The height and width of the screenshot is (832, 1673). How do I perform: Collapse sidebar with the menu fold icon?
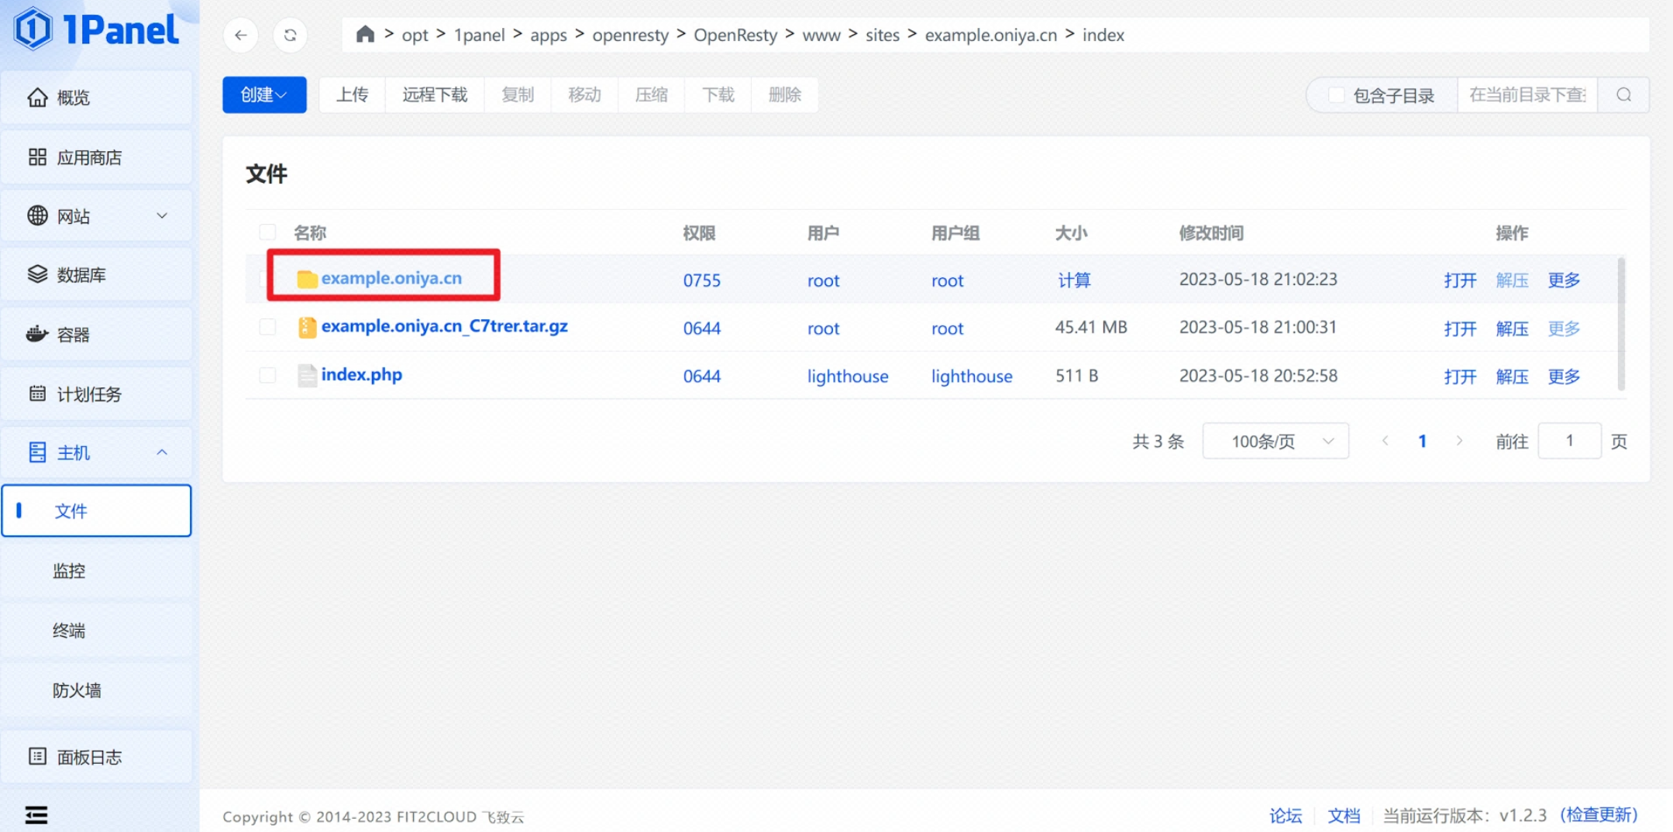[36, 814]
